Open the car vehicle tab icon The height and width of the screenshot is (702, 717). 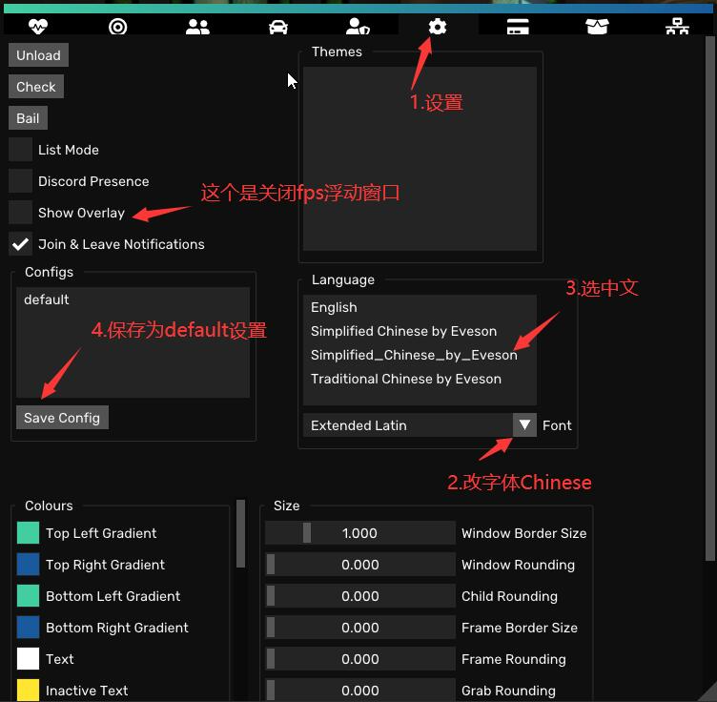click(278, 27)
